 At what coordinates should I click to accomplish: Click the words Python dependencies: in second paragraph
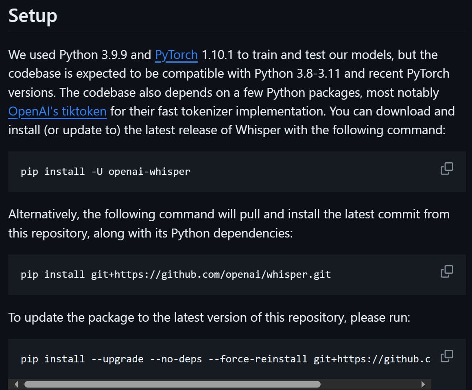pos(232,233)
